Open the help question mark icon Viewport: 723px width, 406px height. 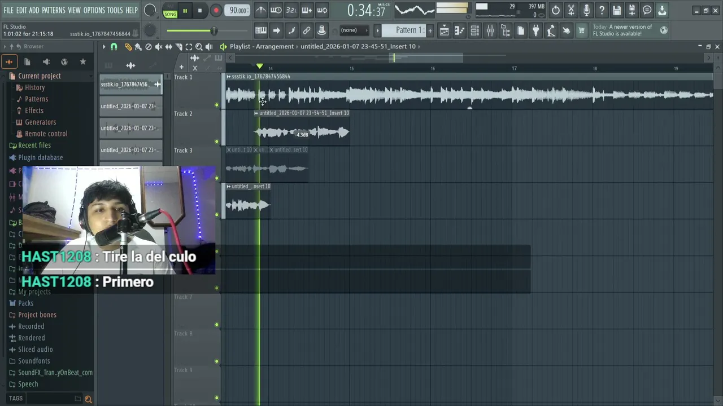click(x=602, y=10)
